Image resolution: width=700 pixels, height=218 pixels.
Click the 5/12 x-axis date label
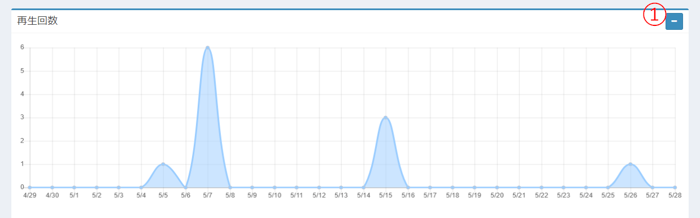click(319, 195)
